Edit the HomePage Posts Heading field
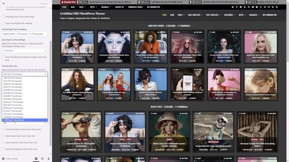This screenshot has width=289, height=162. (24, 34)
